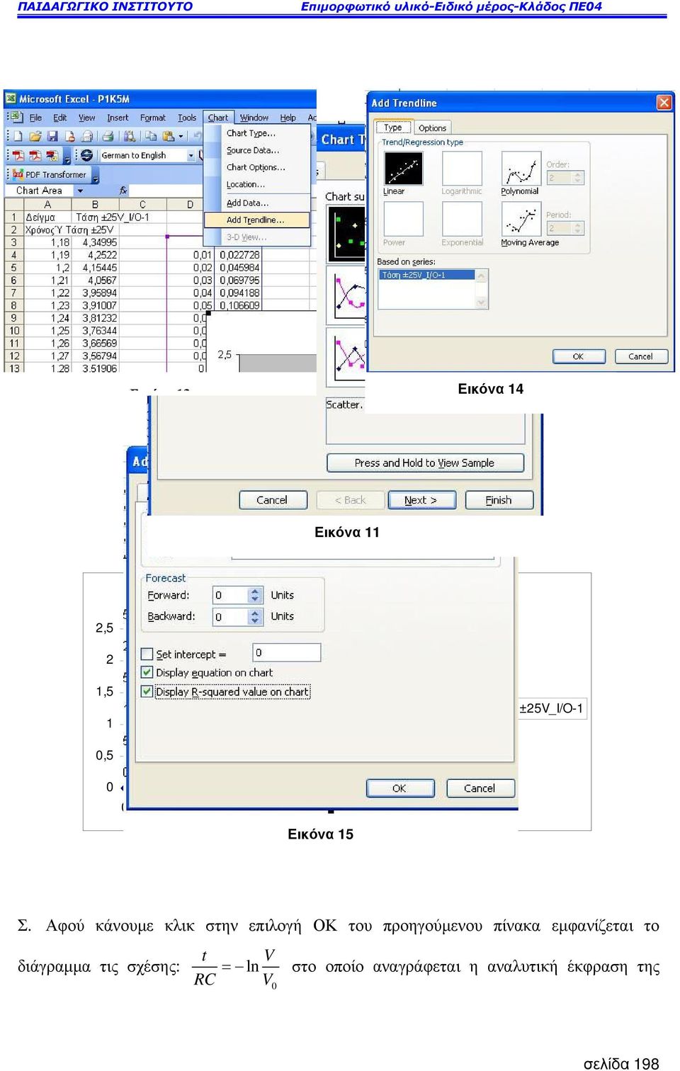The height and width of the screenshot is (1071, 680).
Task: Switch to the Type tab in Add Trendline
Action: (x=393, y=127)
